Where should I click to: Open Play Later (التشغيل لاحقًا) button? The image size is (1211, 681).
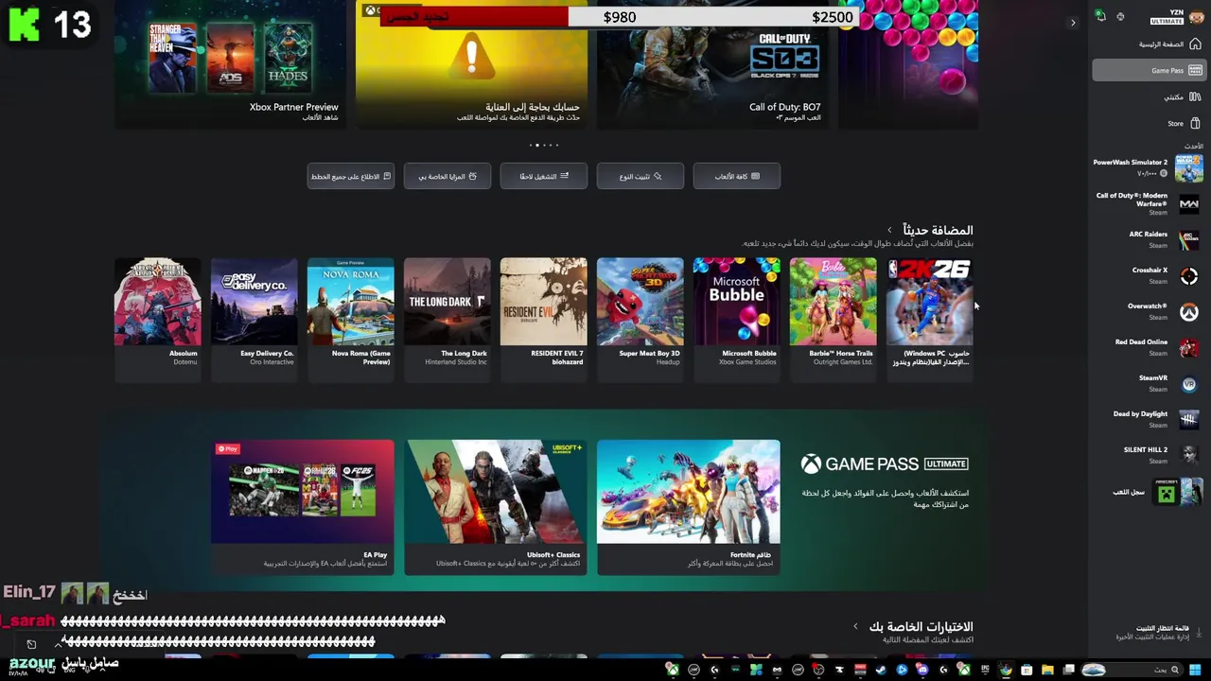pyautogui.click(x=543, y=176)
